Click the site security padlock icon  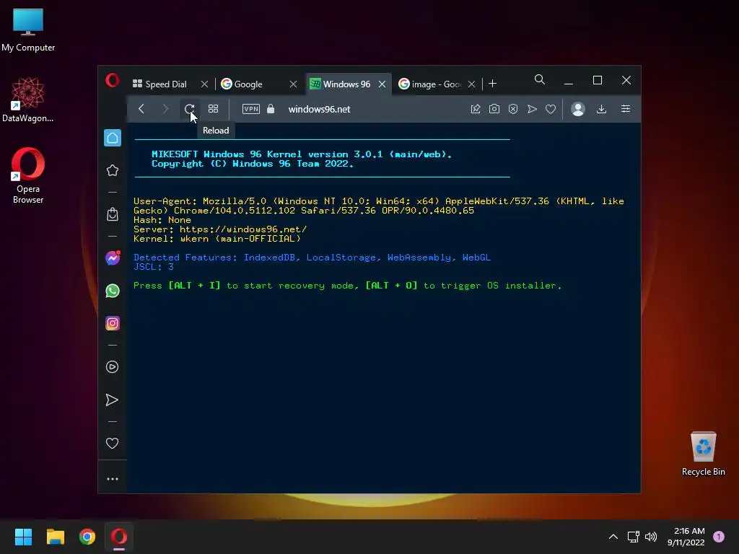[271, 109]
